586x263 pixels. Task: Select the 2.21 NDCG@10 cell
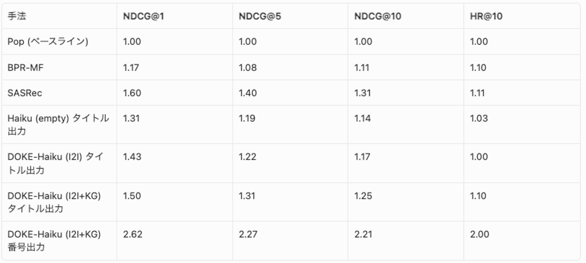coord(363,234)
